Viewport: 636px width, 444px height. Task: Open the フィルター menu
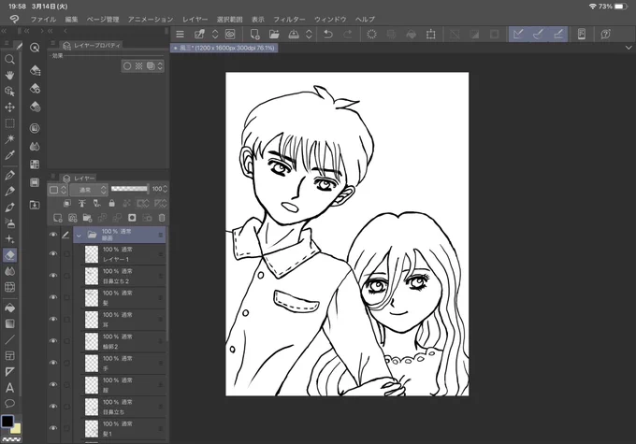(x=289, y=19)
